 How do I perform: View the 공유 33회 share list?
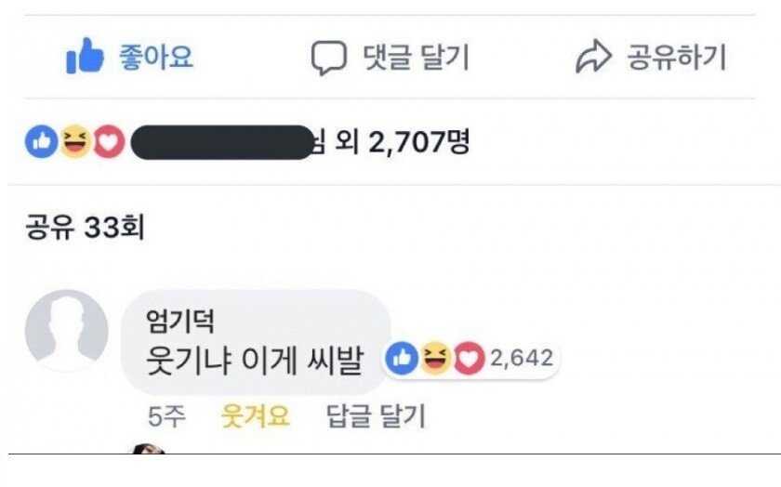click(84, 227)
